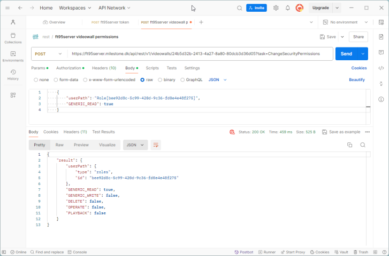Viewport: 389px width, 256px height.
Task: Open the notifications bell icon
Action: (288, 8)
